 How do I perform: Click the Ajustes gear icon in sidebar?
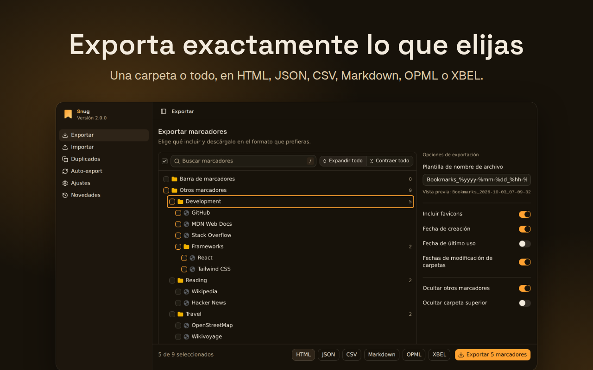point(65,183)
